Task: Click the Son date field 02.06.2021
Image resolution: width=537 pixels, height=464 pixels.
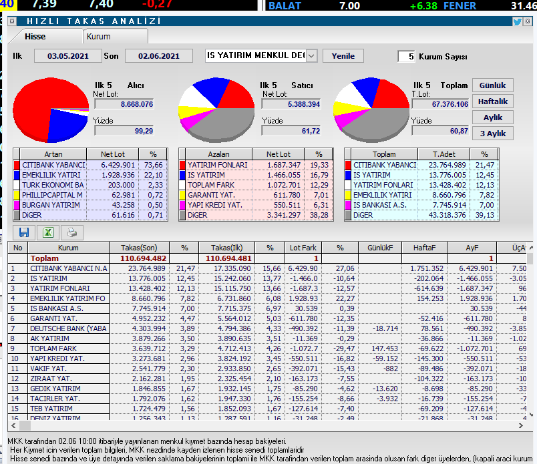Action: click(158, 56)
